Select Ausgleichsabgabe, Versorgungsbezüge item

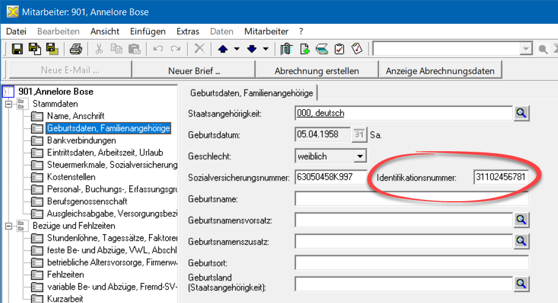pos(111,213)
